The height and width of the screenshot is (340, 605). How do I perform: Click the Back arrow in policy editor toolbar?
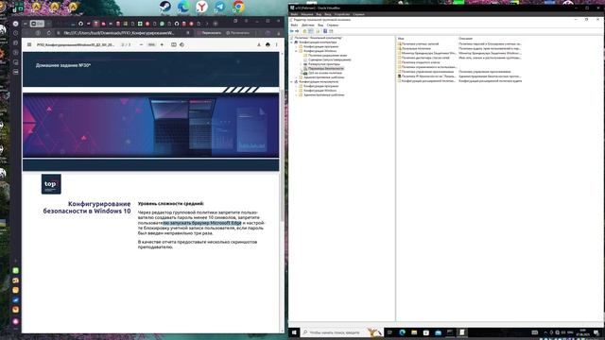(x=292, y=31)
